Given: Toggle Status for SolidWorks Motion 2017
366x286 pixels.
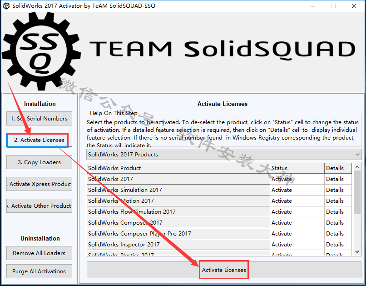Looking at the screenshot, I should (297, 201).
